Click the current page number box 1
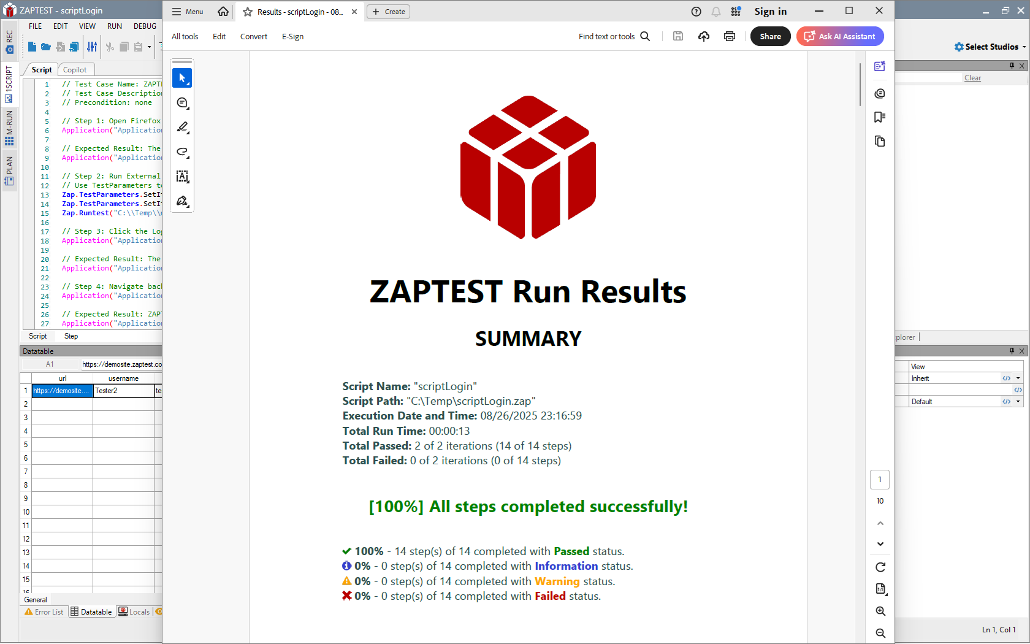Image resolution: width=1030 pixels, height=644 pixels. pyautogui.click(x=880, y=480)
